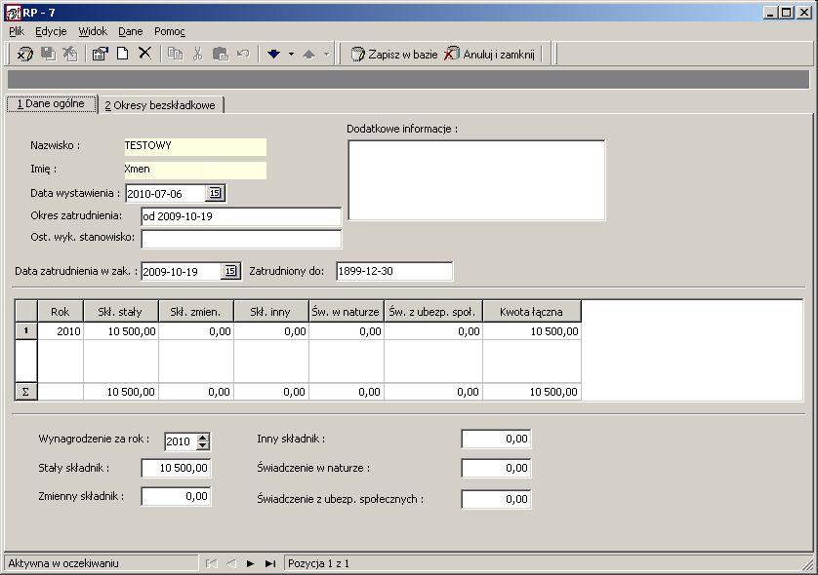Viewport: 818px width, 575px height.
Task: Click Anuluj i zamknij button
Action: coord(489,55)
